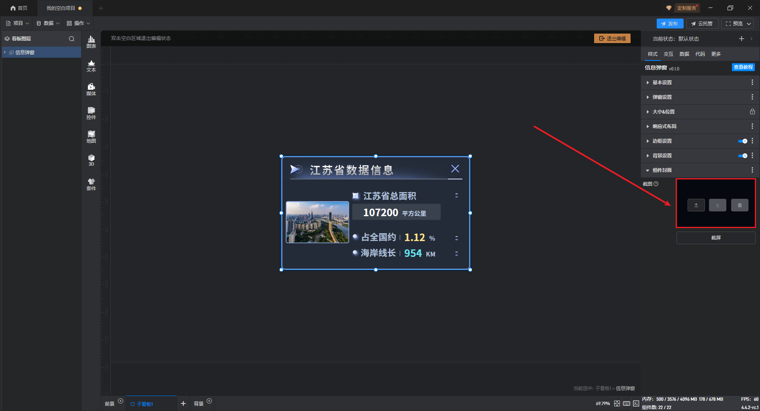Expand the 边框设置 section
Image resolution: width=760 pixels, height=411 pixels.
648,141
